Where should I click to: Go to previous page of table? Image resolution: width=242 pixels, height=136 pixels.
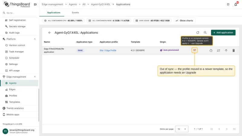[219, 129]
